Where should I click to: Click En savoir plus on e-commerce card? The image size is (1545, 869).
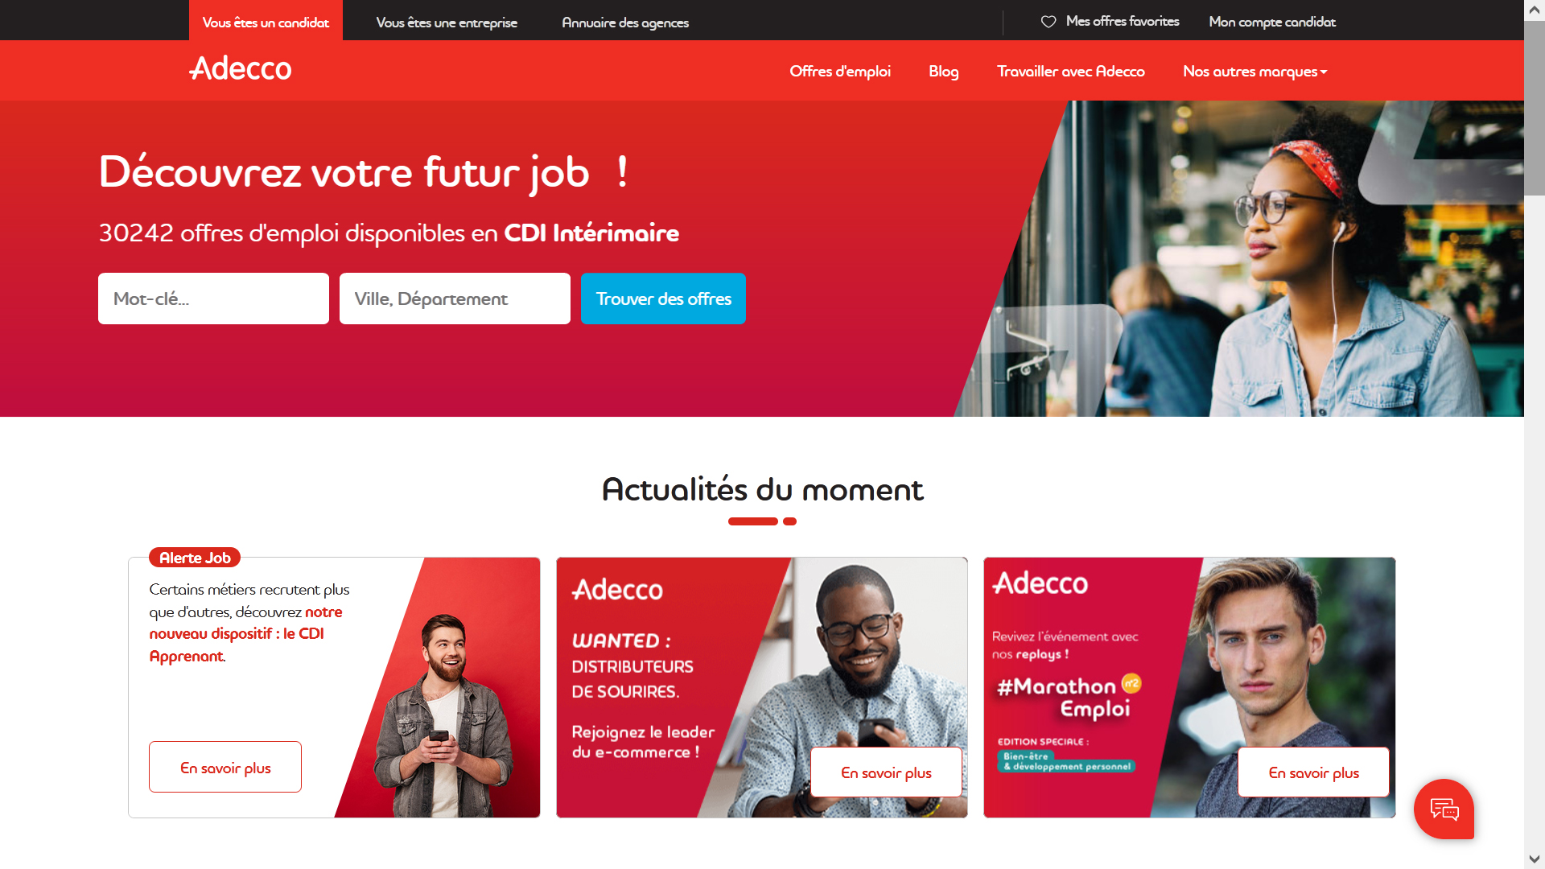click(886, 772)
